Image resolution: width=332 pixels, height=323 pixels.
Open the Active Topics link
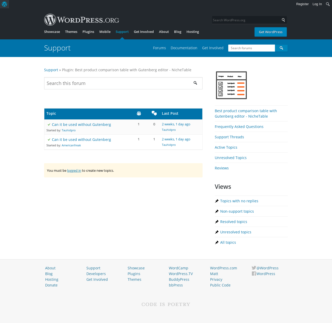[x=226, y=147]
